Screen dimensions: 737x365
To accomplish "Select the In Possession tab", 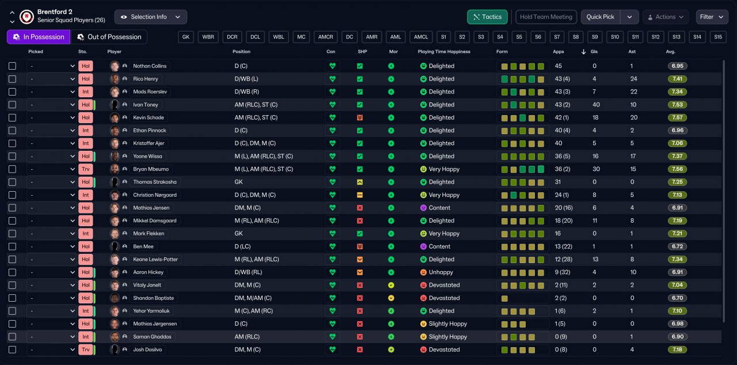I will point(39,37).
